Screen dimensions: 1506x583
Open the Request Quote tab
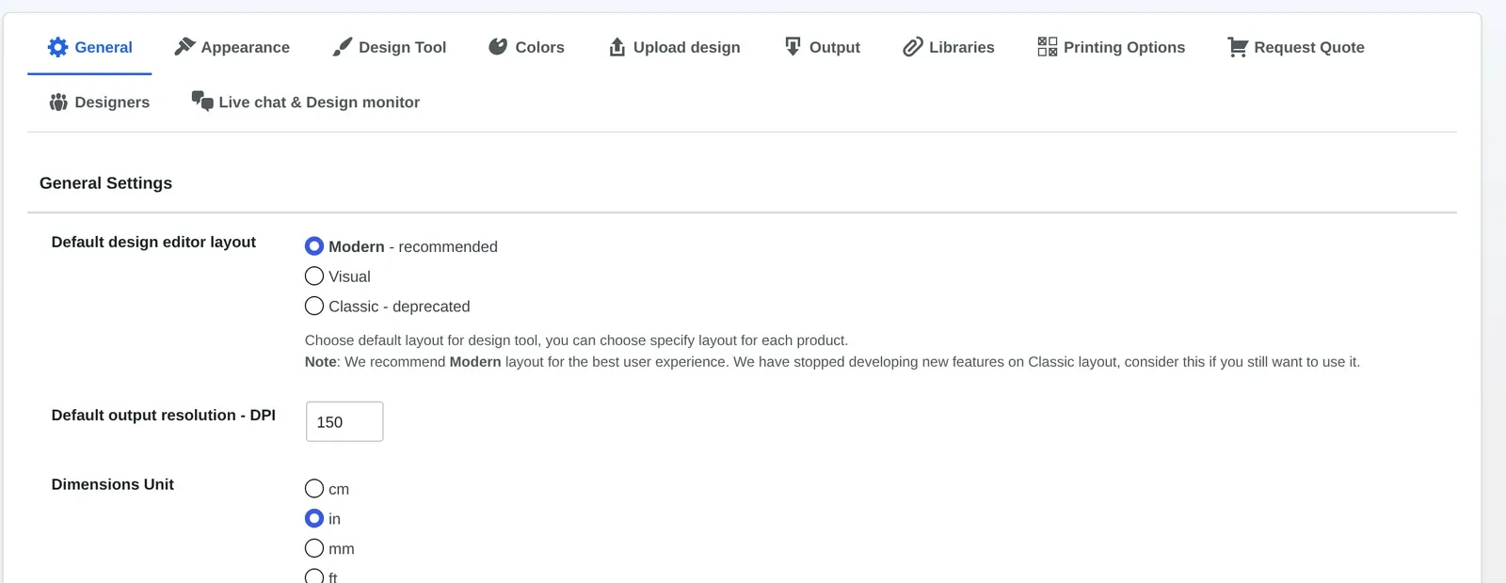(1296, 47)
